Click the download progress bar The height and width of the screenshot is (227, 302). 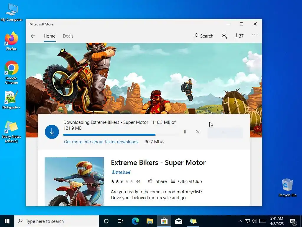point(121,135)
